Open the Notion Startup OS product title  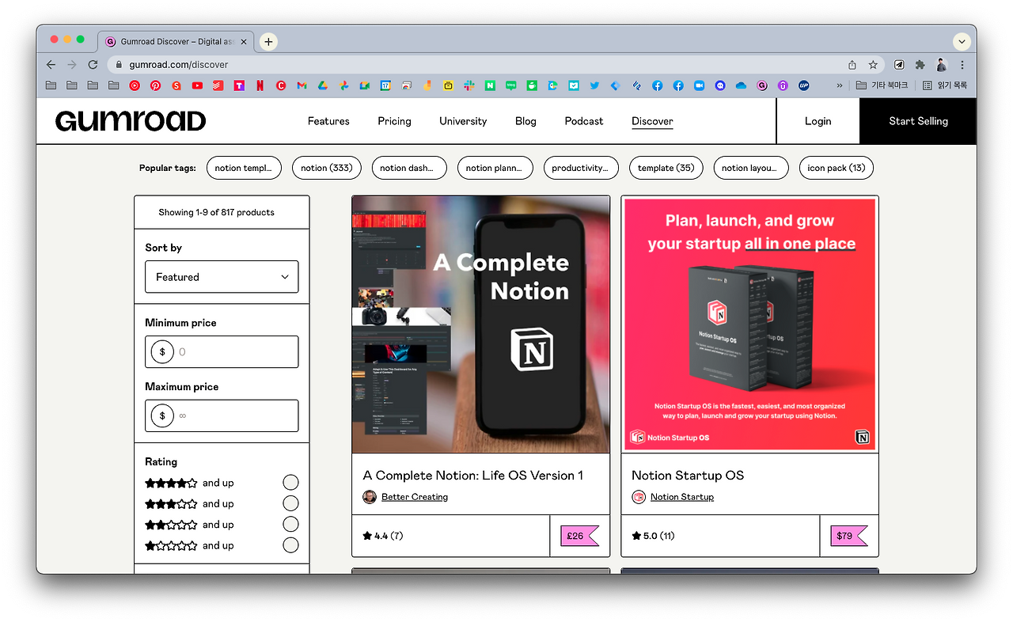pos(688,476)
